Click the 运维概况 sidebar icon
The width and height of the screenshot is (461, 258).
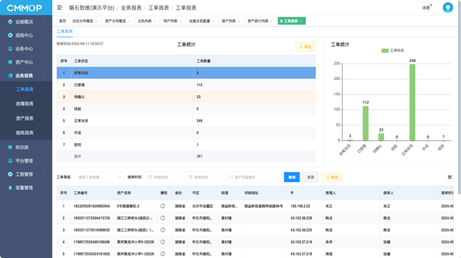click(10, 22)
